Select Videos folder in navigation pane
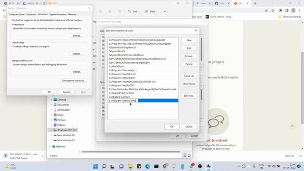The image size is (304, 171). (61, 125)
